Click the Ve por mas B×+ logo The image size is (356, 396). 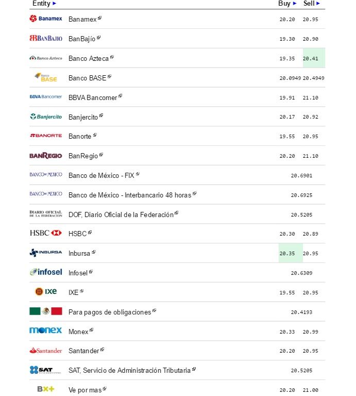(46, 389)
